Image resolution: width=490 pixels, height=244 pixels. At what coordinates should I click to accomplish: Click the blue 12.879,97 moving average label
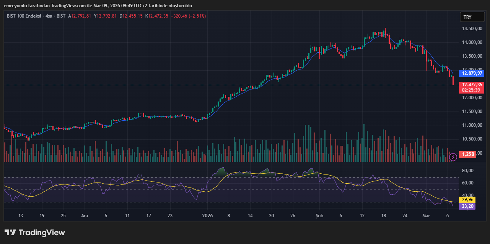pyautogui.click(x=472, y=73)
